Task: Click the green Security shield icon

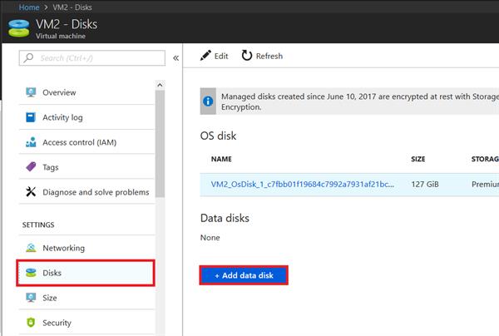Action: [31, 323]
